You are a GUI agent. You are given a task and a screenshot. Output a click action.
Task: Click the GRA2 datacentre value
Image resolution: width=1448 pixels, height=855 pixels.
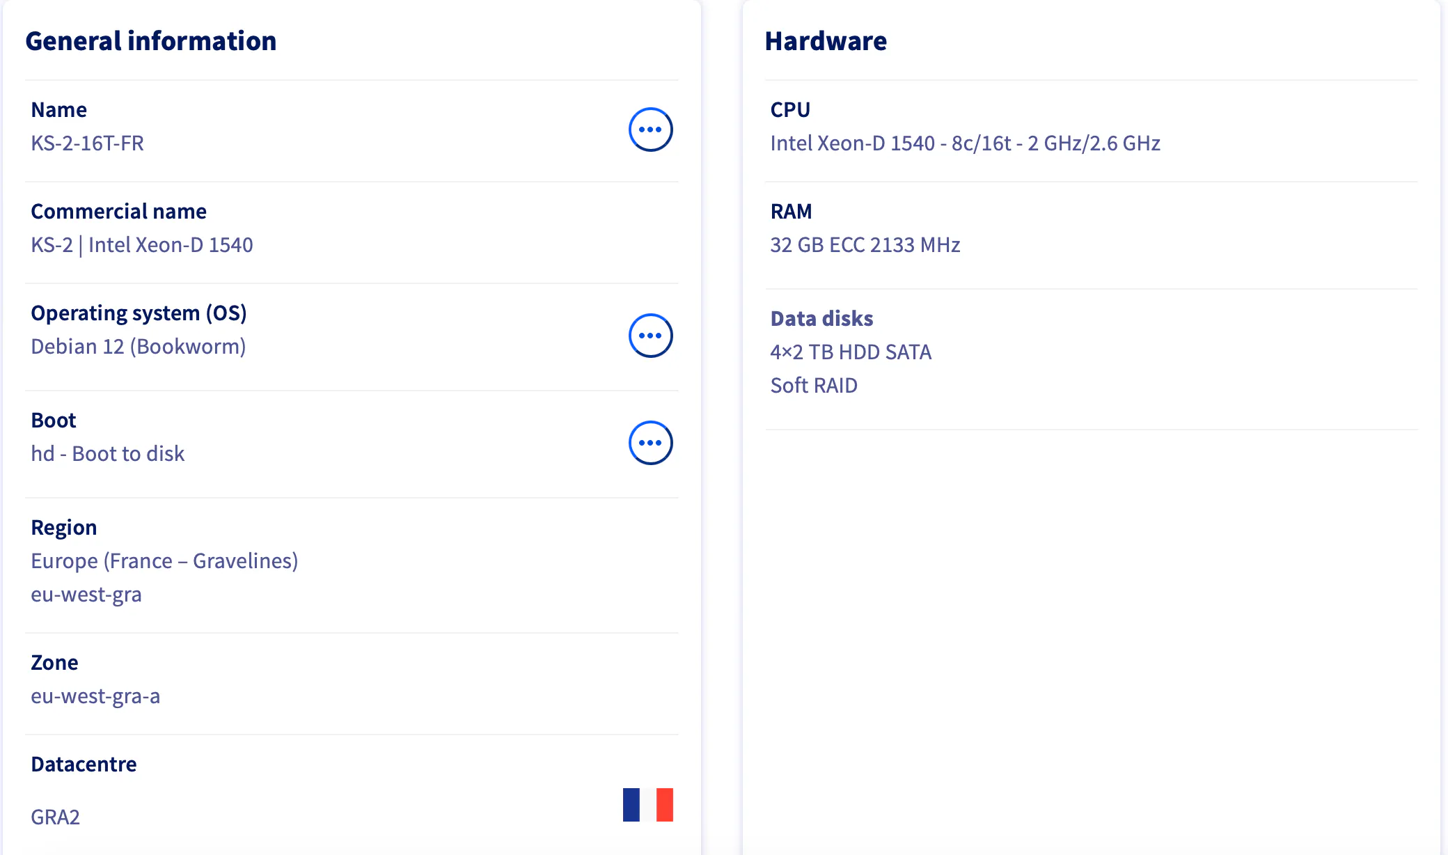tap(55, 817)
